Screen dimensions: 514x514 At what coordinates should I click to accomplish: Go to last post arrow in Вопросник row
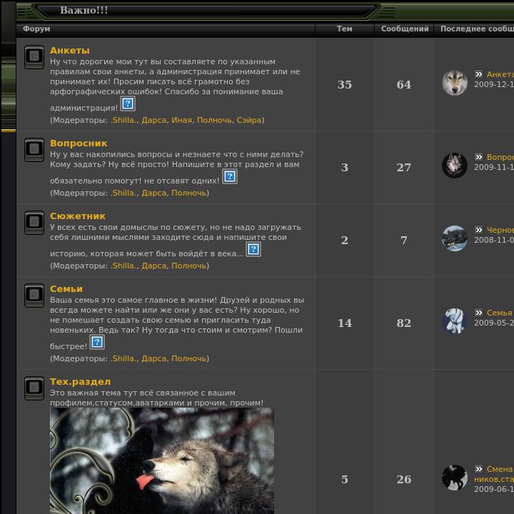(x=479, y=157)
